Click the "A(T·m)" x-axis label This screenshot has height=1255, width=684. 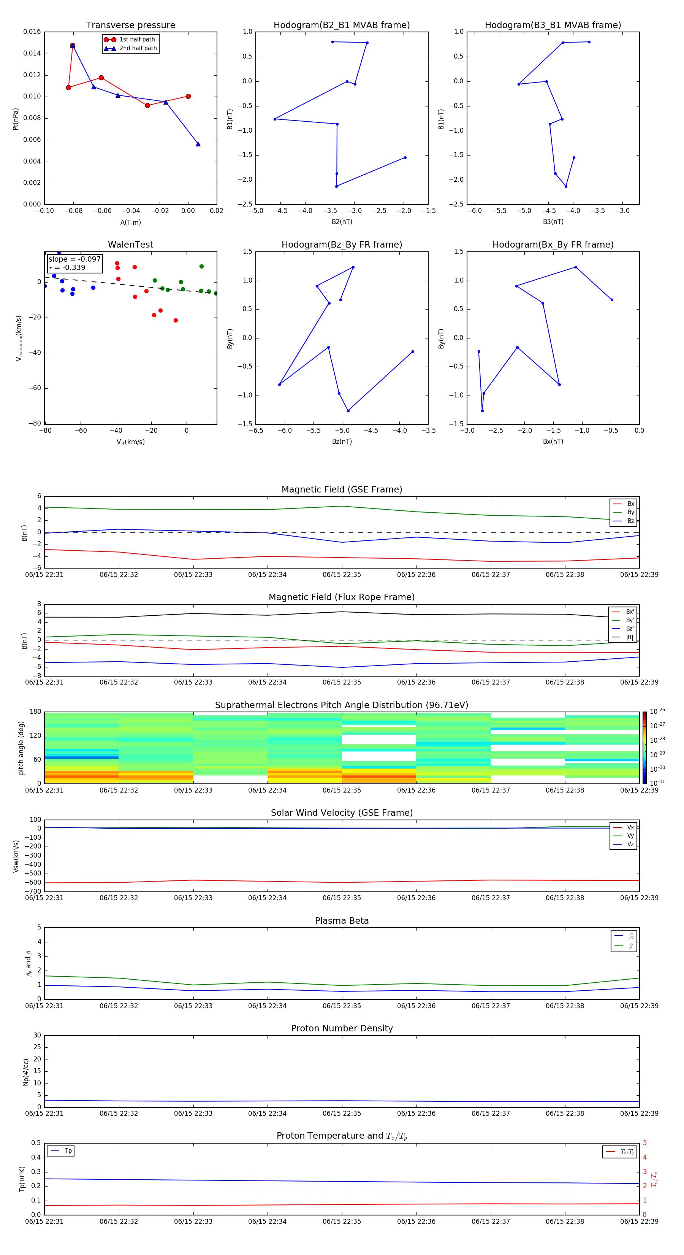[130, 222]
